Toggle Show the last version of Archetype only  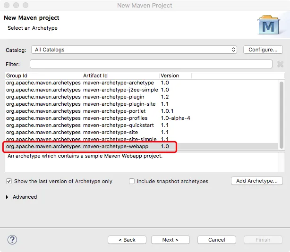(9, 181)
